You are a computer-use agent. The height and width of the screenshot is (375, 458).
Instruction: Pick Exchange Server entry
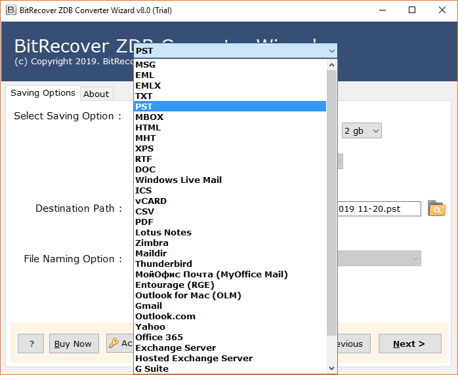coord(230,348)
